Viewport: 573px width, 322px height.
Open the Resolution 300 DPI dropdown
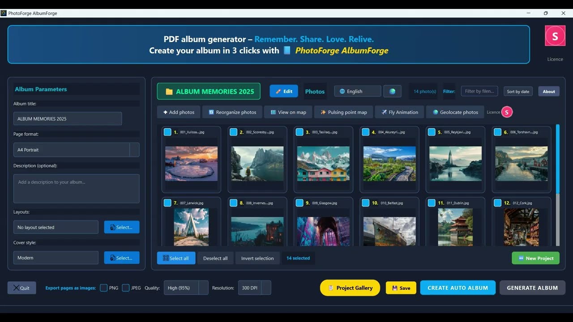(254, 288)
